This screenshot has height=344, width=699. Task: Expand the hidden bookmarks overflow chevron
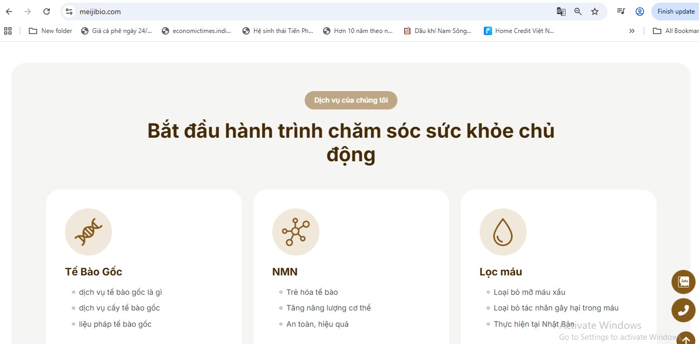coord(631,30)
